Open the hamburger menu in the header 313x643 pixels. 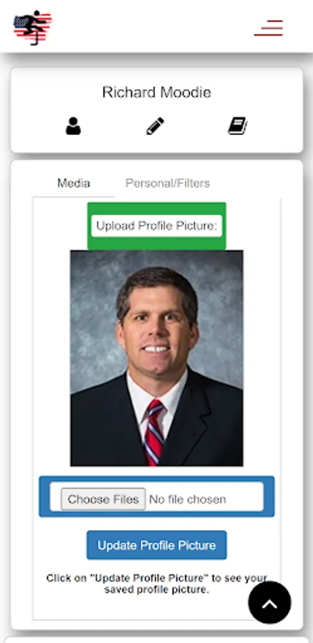click(269, 28)
